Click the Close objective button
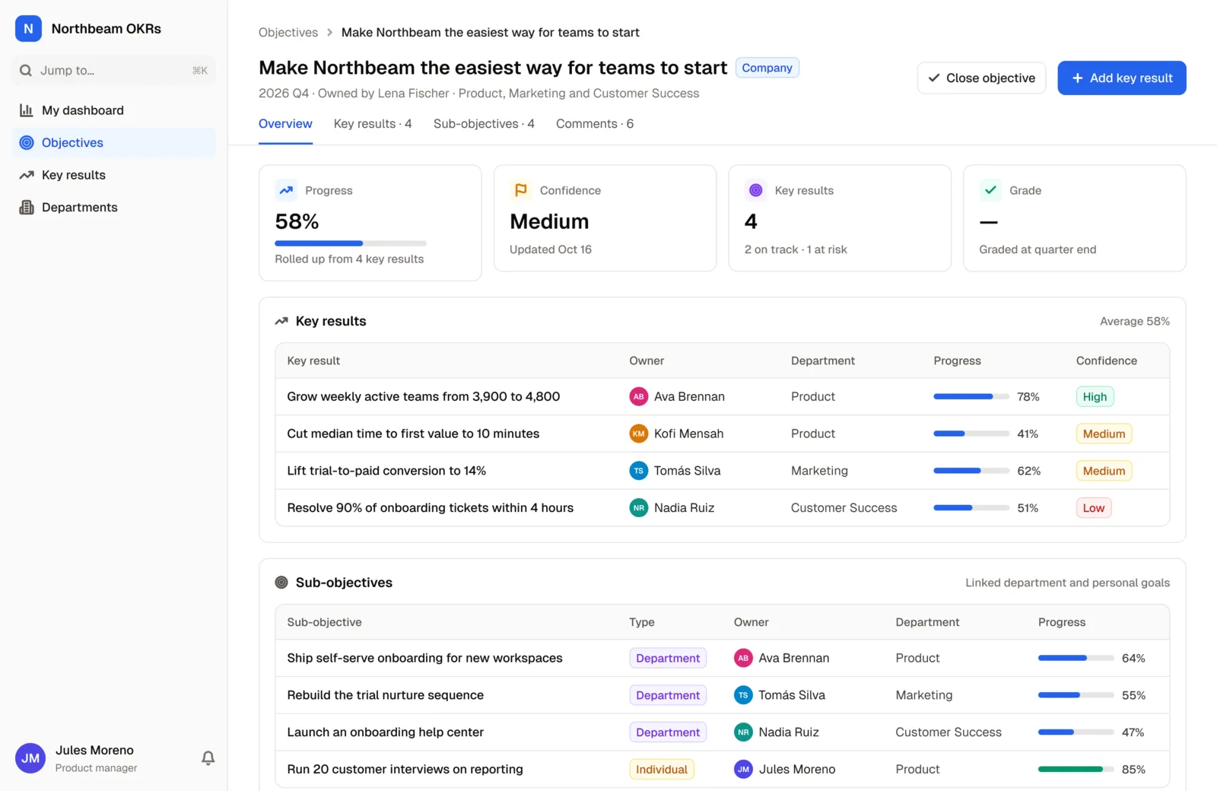This screenshot has height=791, width=1217. coord(981,78)
